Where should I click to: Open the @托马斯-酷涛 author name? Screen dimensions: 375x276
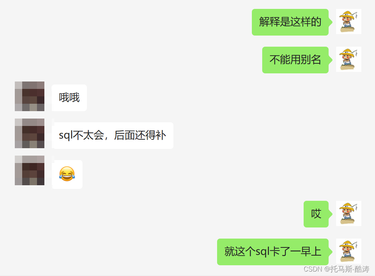pos(347,269)
